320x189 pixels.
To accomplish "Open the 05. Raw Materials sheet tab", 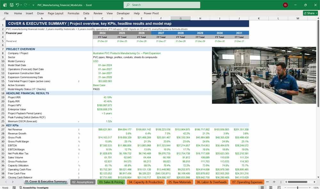I will [180, 182].
